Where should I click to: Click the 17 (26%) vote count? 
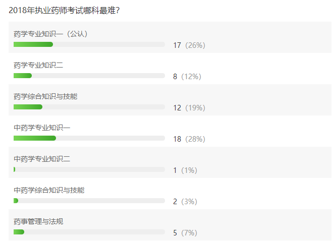189,45
